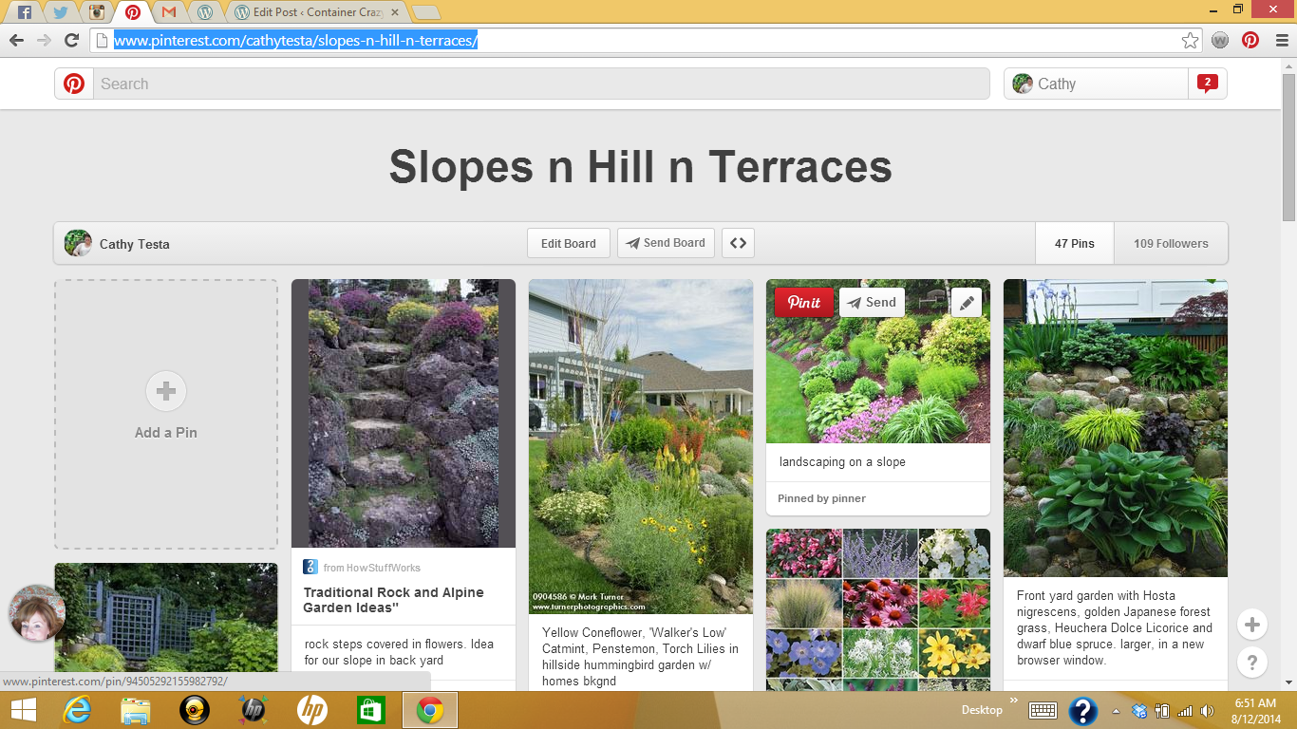The image size is (1297, 729).
Task: Open the Cathy profile menu
Action: point(1096,84)
